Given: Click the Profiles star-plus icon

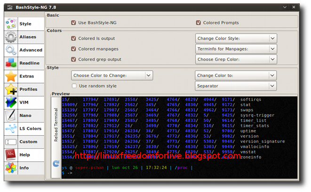Looking at the screenshot, I should coord(11,89).
